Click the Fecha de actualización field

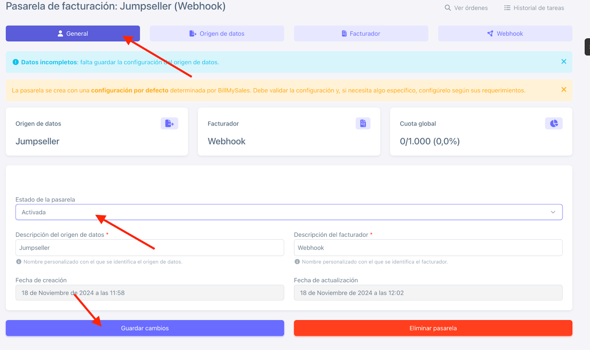pyautogui.click(x=428, y=293)
